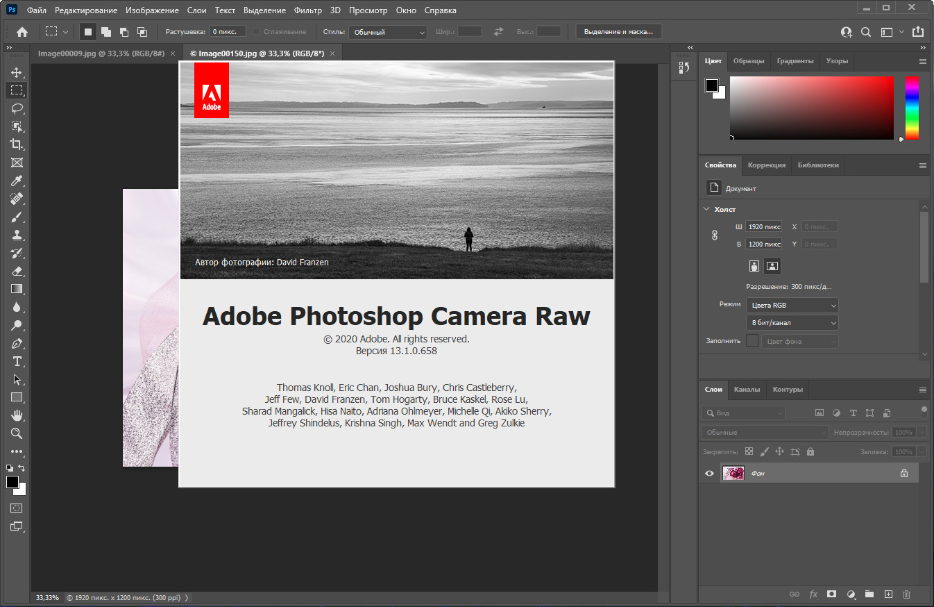Screen dimensions: 934x607
Task: Add layer mask icon in Layers panel
Action: click(x=831, y=594)
